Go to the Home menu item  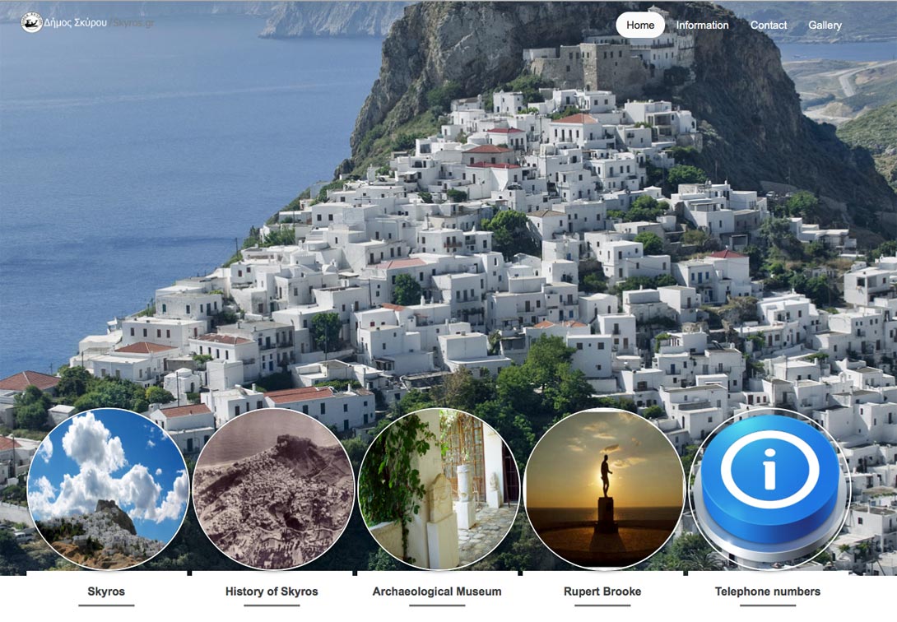(x=640, y=26)
